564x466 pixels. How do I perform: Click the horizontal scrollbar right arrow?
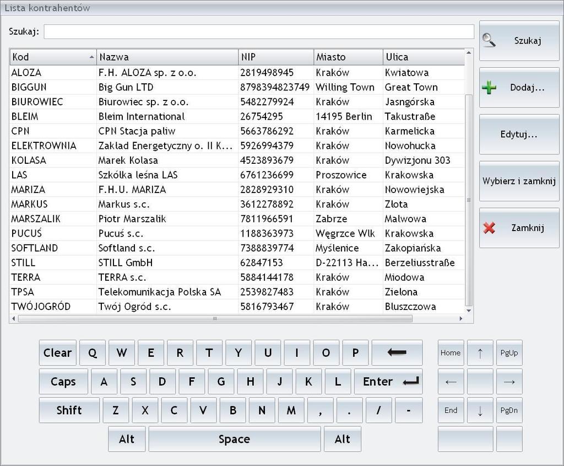tap(461, 319)
